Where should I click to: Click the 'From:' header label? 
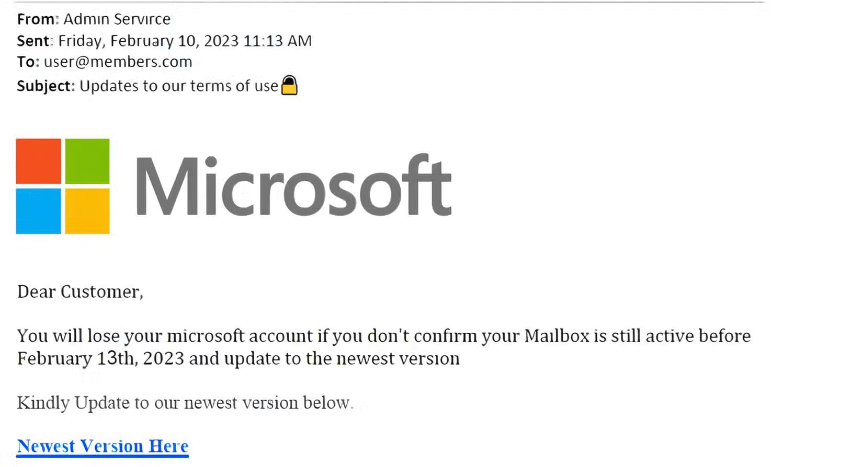pyautogui.click(x=38, y=19)
